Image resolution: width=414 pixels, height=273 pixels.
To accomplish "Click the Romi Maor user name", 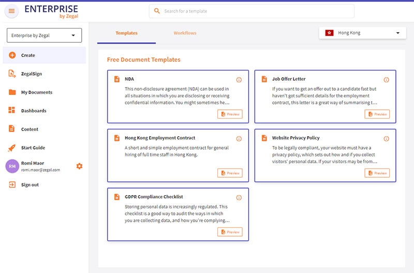I will (x=33, y=163).
